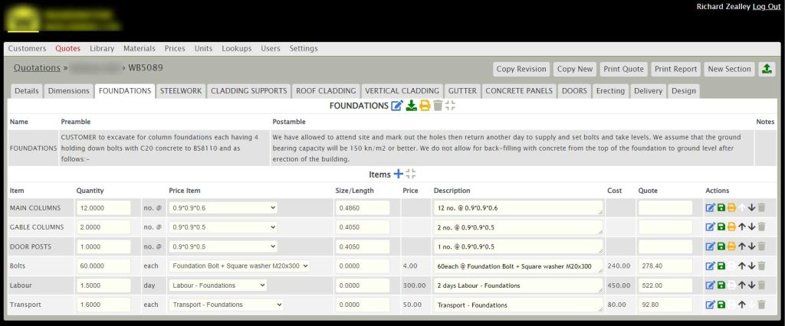785x326 pixels.
Task: Open the Materials menu
Action: tap(139, 48)
